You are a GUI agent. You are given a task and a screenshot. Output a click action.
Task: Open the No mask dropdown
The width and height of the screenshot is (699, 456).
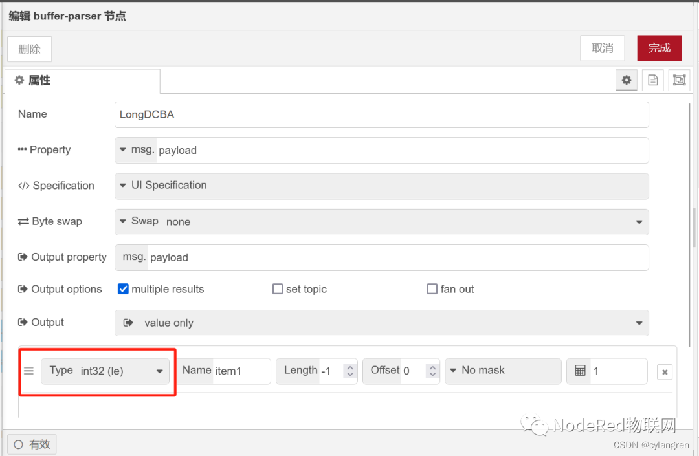tap(503, 371)
